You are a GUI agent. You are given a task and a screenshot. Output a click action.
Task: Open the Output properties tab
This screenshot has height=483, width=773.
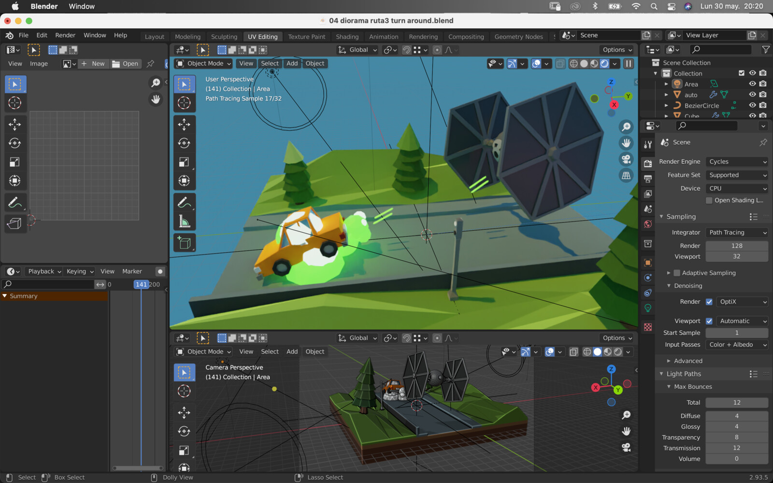coord(648,179)
